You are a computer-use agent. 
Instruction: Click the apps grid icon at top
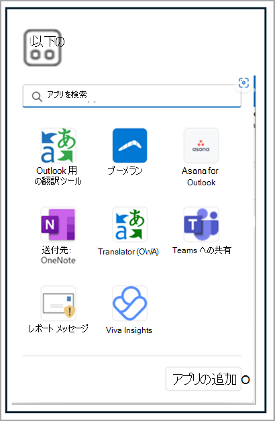[x=43, y=48]
